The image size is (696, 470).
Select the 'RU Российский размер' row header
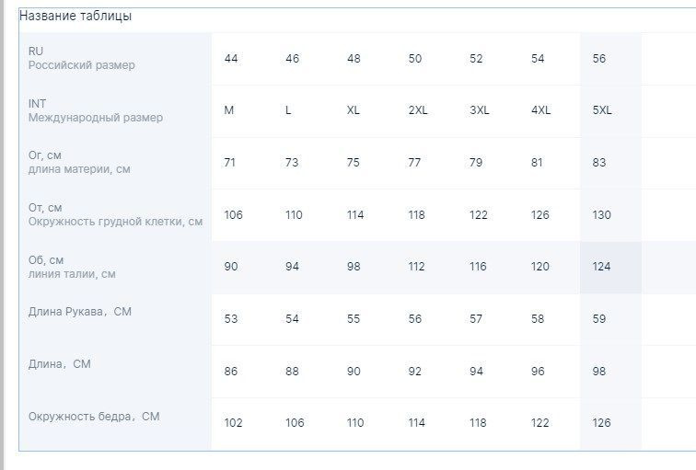click(115, 59)
